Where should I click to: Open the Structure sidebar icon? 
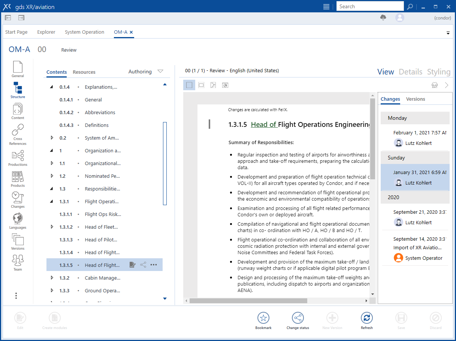pyautogui.click(x=18, y=88)
